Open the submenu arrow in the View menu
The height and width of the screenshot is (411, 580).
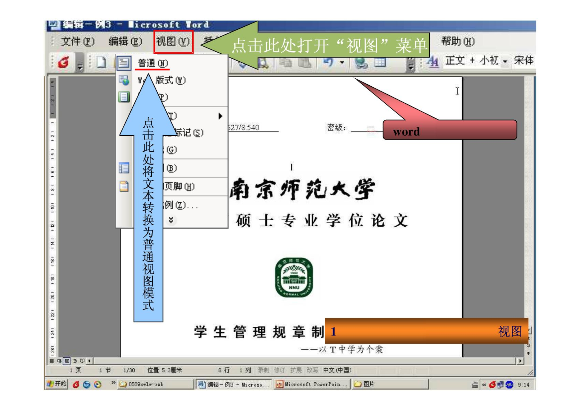point(220,116)
